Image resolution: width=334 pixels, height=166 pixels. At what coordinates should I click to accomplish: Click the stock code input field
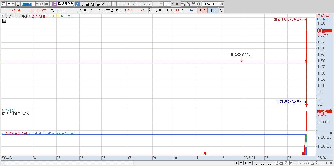(28, 4)
